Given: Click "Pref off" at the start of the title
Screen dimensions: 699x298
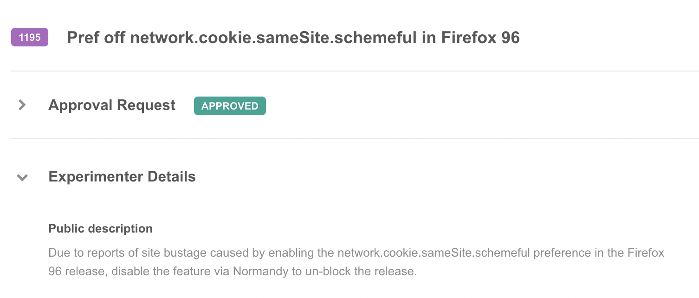Looking at the screenshot, I should pyautogui.click(x=96, y=38).
